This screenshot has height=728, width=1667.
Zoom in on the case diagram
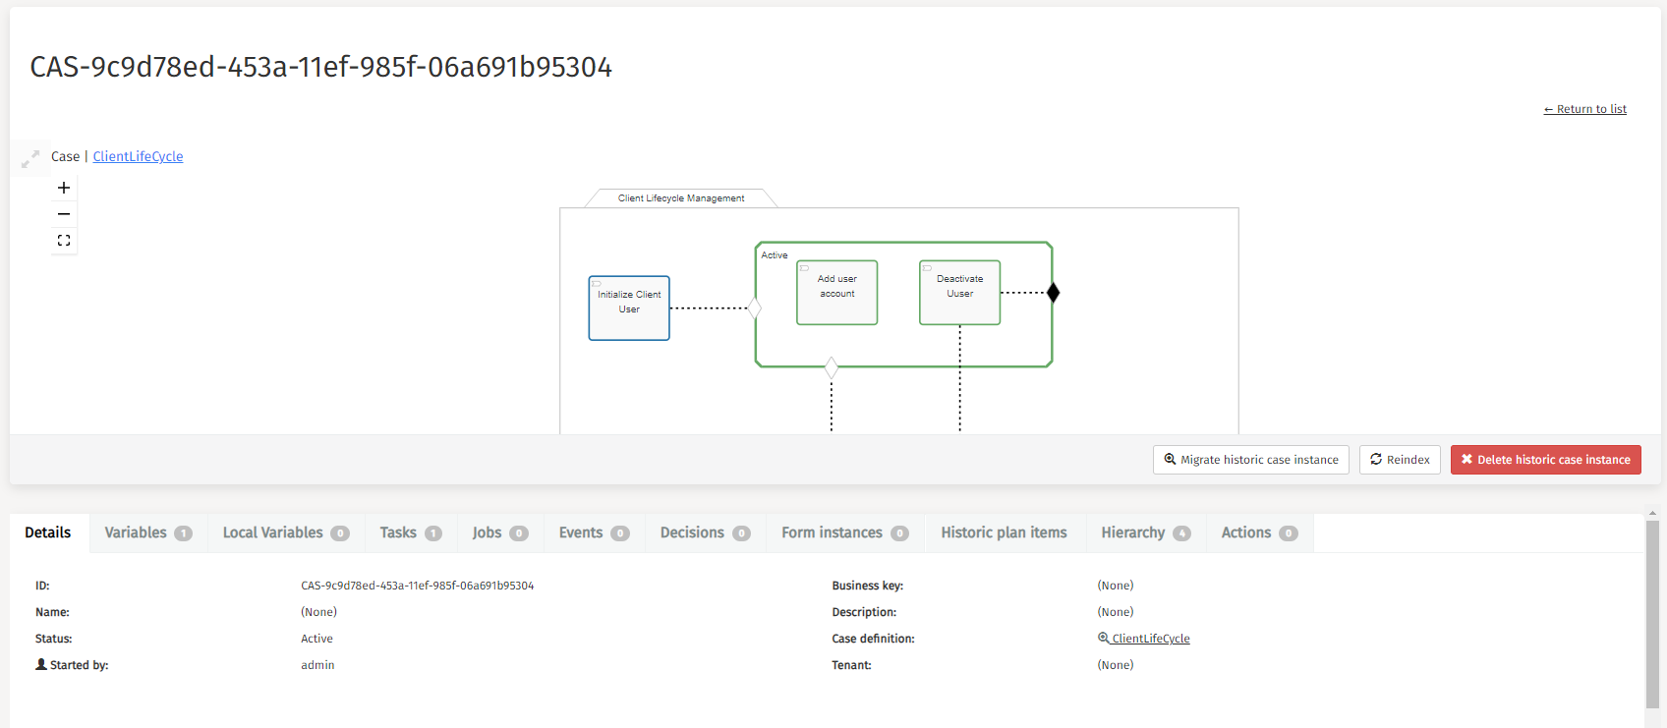(64, 188)
